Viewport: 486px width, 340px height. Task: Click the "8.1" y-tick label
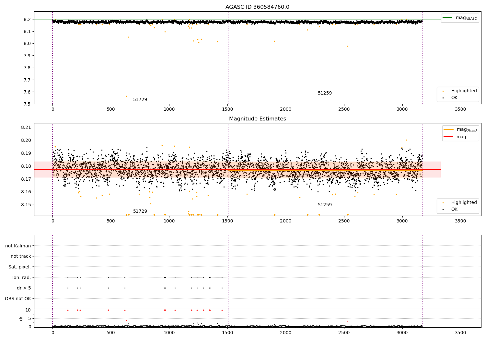[x=28, y=32]
